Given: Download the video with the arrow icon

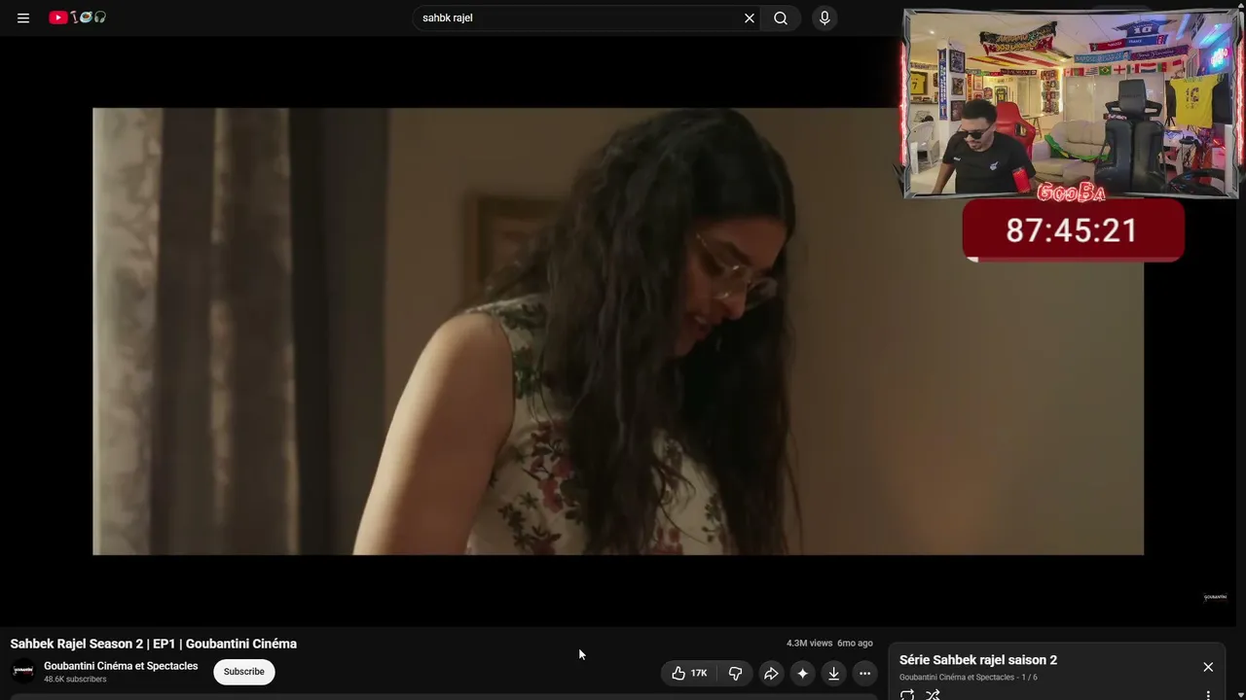Looking at the screenshot, I should click(833, 673).
